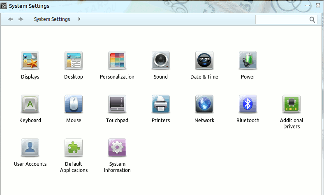
Task: Open the Keyboard settings icon
Action: [30, 104]
